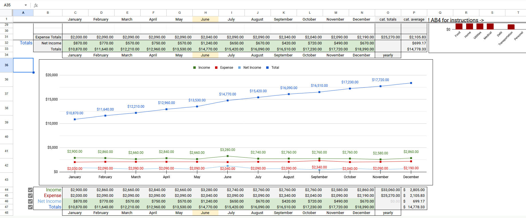The height and width of the screenshot is (218, 526).
Task: Click the 'Expense Totals' label cell
Action: coord(48,37)
